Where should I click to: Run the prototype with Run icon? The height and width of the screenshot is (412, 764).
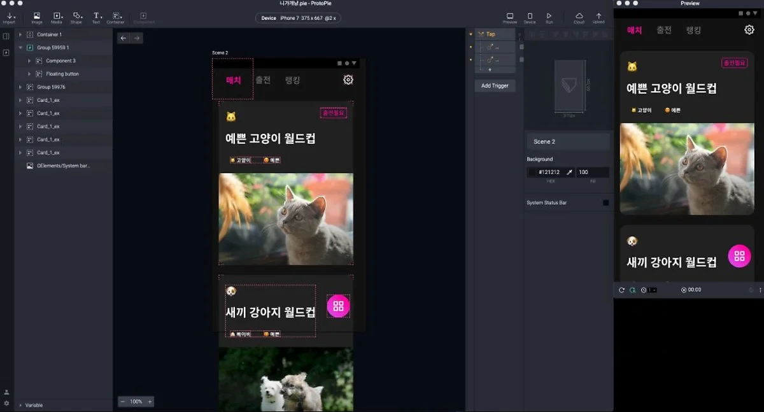pos(549,17)
